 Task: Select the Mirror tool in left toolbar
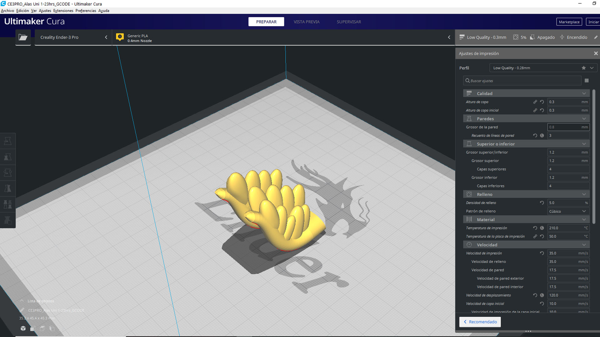pos(8,188)
